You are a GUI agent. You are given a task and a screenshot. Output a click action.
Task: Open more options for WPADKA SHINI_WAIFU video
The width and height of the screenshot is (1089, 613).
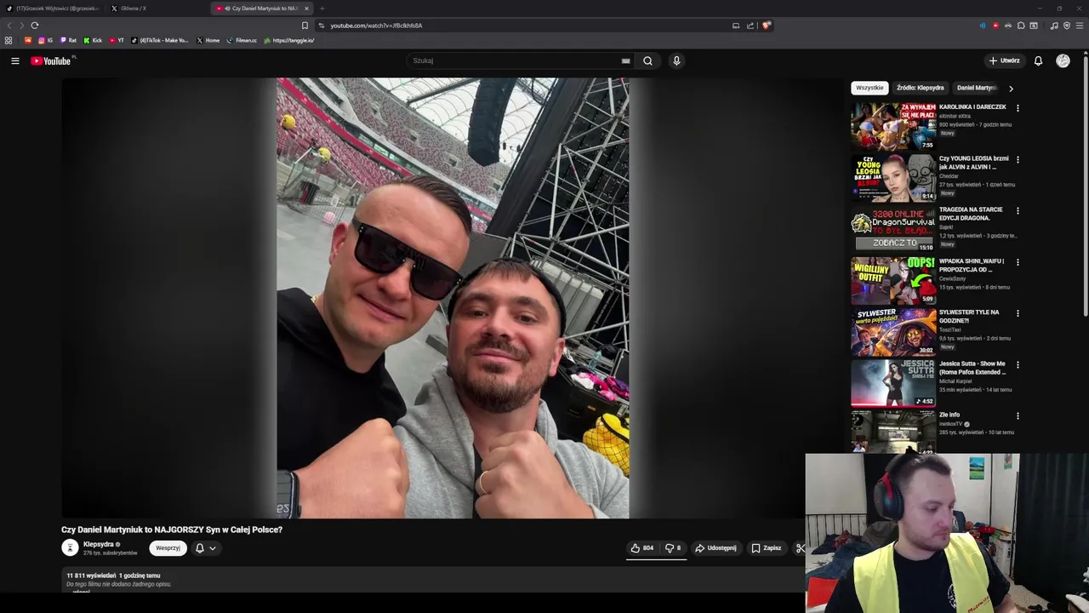pyautogui.click(x=1018, y=262)
